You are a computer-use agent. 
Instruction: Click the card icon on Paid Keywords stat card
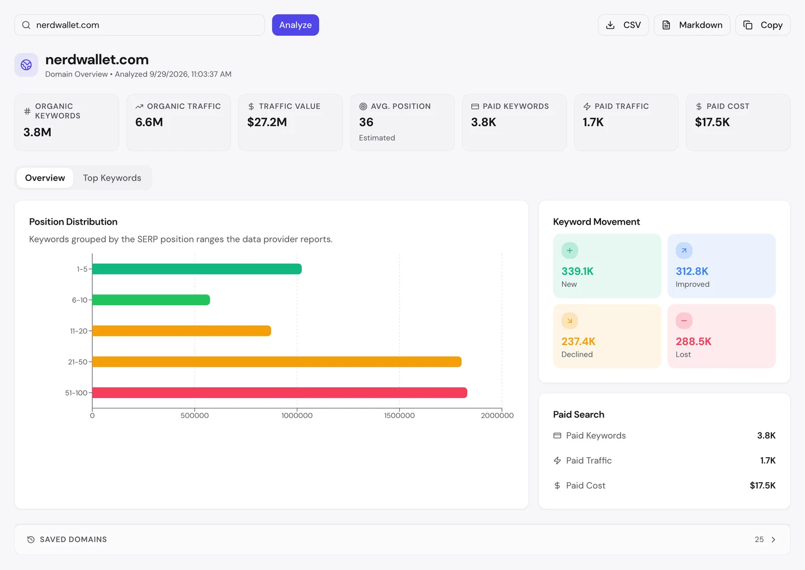(475, 106)
